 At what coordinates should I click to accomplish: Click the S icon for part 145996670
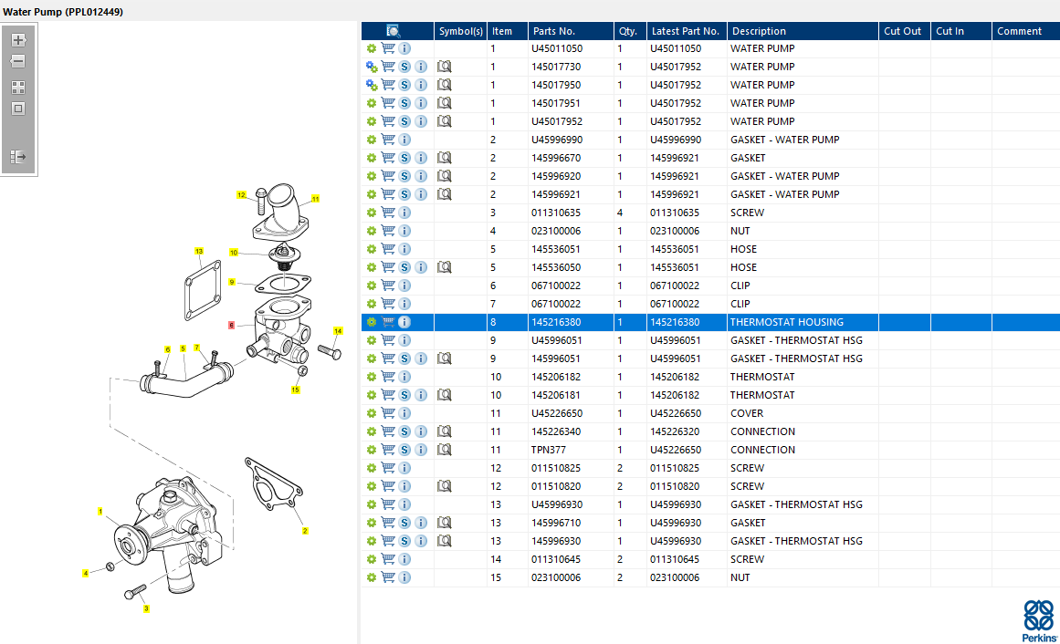tap(404, 158)
